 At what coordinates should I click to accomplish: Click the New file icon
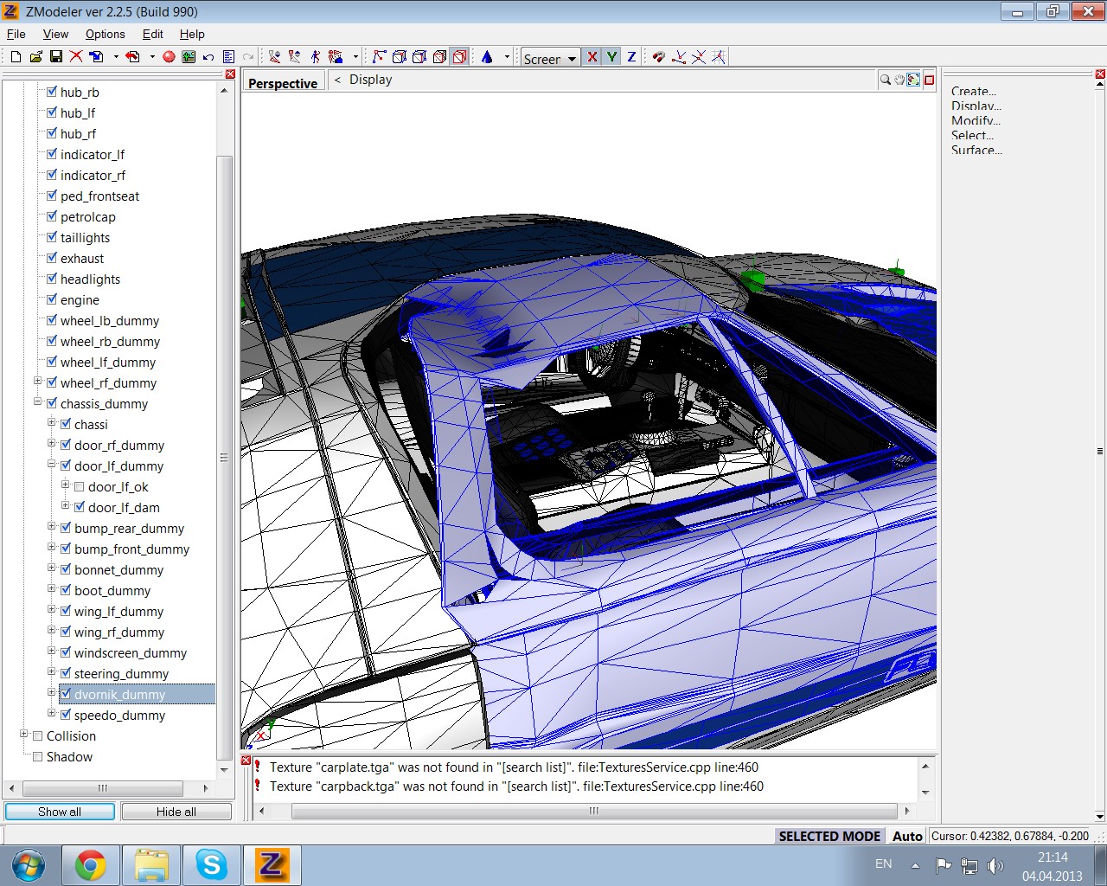pos(16,57)
